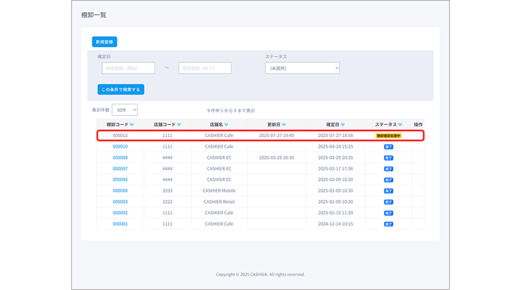This screenshot has width=521, height=290.
Task: Click この条件で検索する button
Action: (120, 89)
